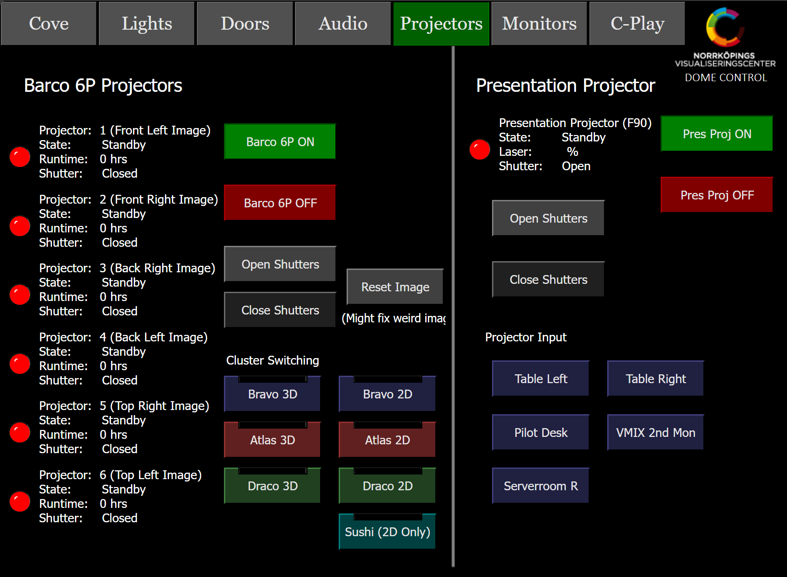Switch to the Monitors tab

(x=539, y=23)
